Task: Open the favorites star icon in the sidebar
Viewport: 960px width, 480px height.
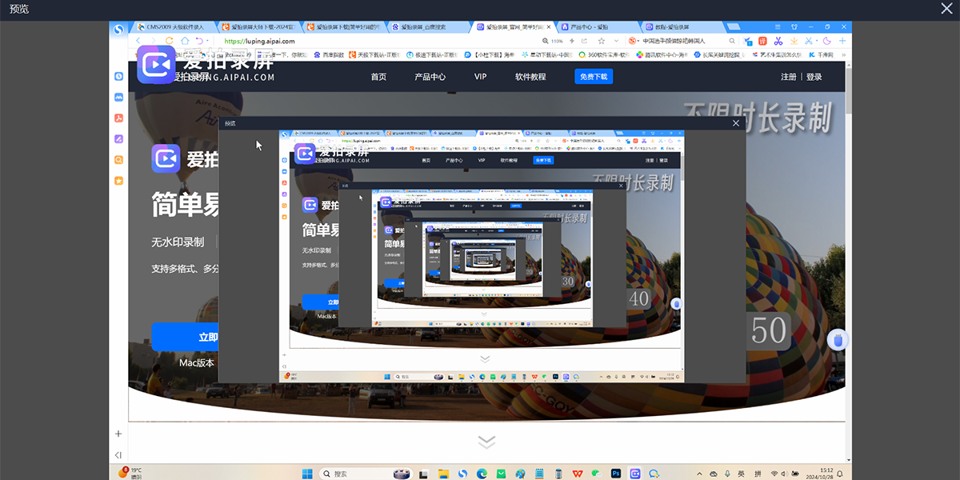Action: [118, 181]
